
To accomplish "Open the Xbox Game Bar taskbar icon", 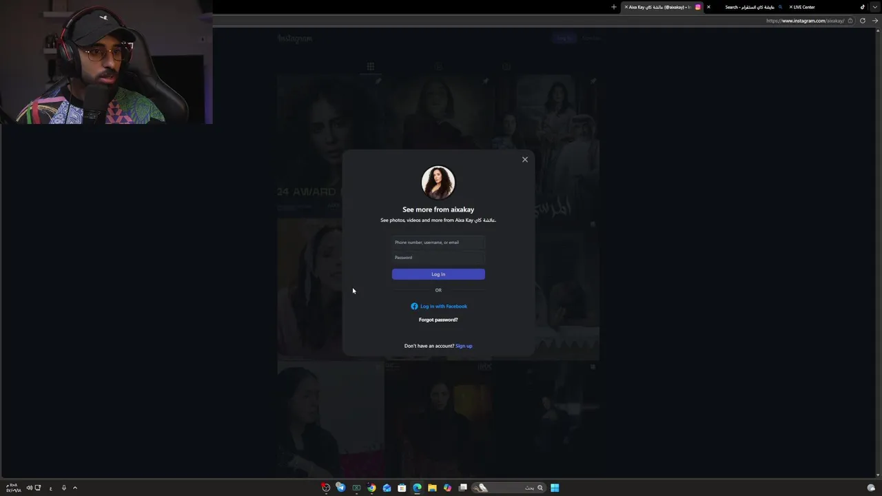I will (x=356, y=488).
